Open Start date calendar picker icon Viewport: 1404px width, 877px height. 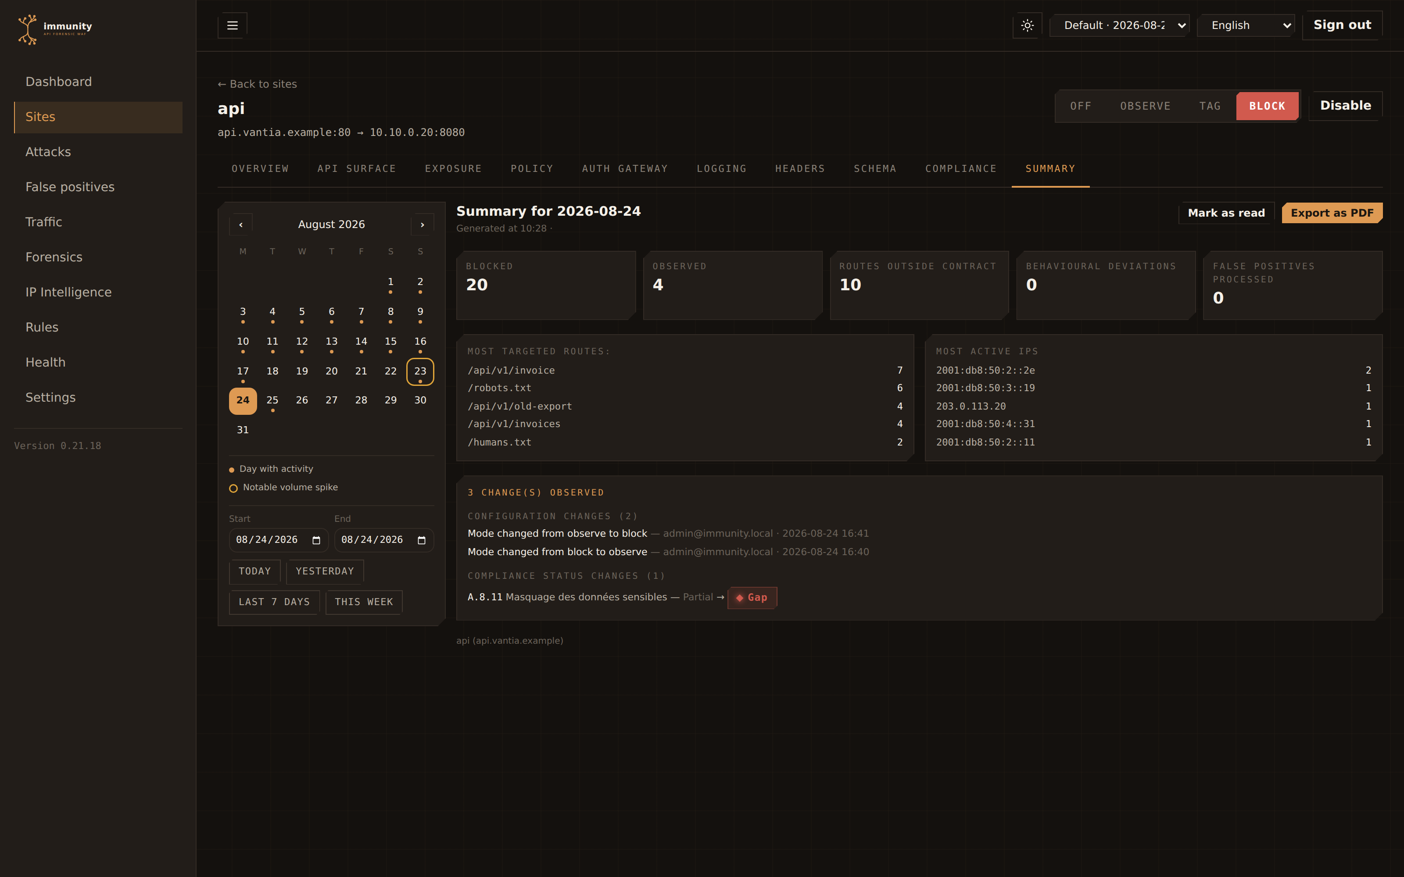coord(316,540)
